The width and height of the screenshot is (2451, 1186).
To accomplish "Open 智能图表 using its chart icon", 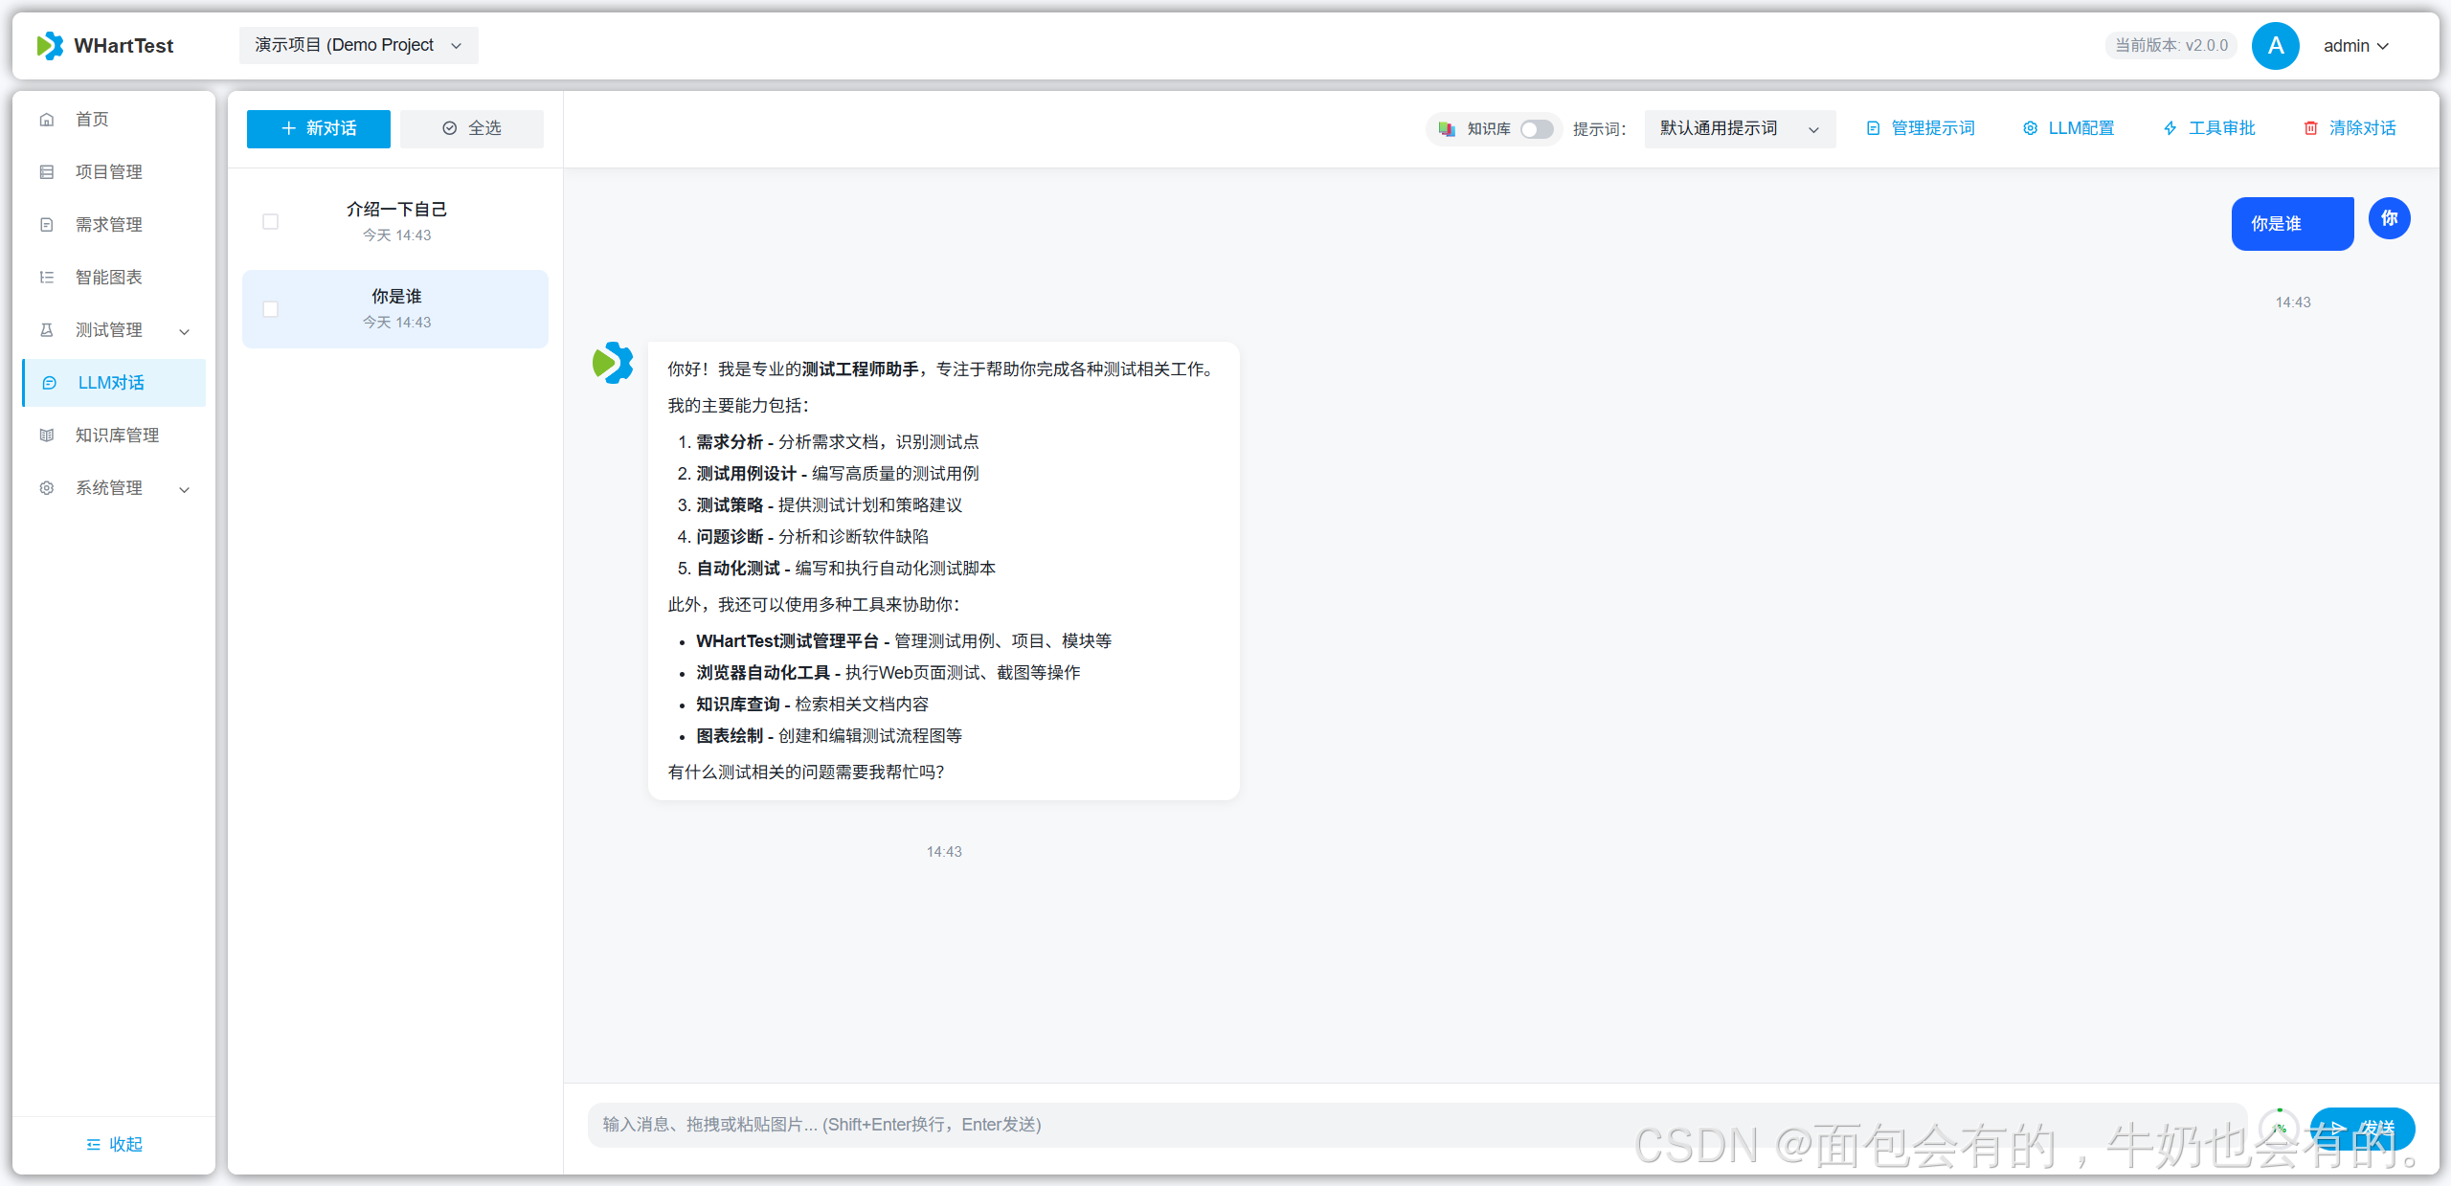I will 47,277.
